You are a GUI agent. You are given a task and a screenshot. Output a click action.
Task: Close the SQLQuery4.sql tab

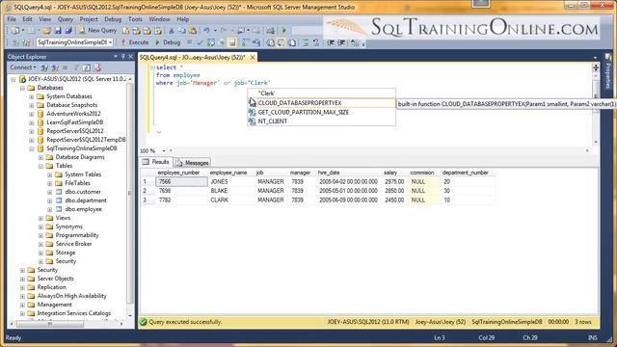pos(253,58)
